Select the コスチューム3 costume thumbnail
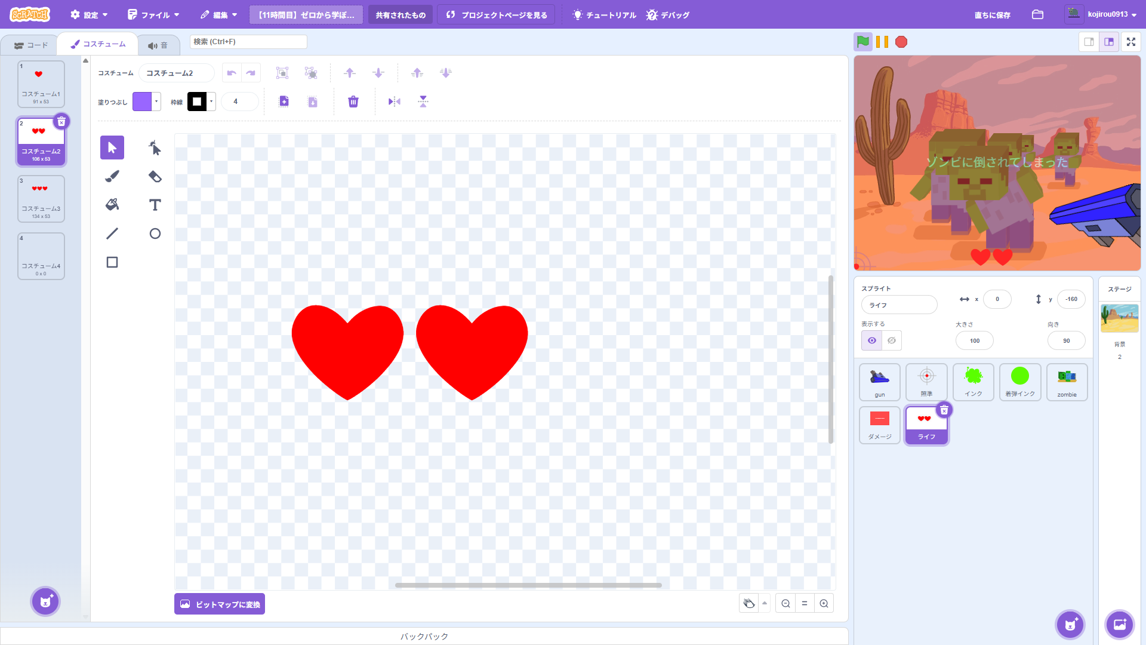 (41, 198)
